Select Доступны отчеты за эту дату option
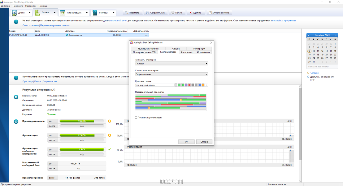Screen dimensions: 343x186 (308, 77)
